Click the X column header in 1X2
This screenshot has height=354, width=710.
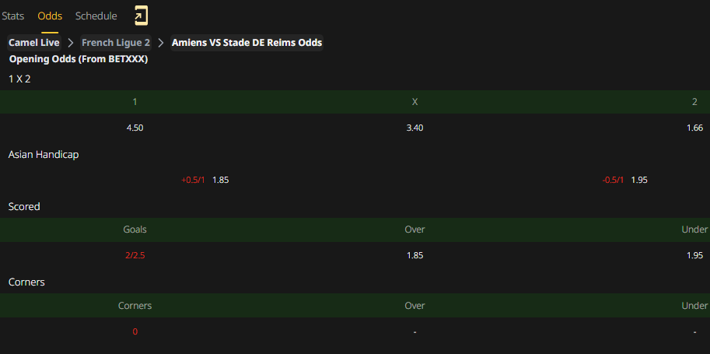click(414, 102)
